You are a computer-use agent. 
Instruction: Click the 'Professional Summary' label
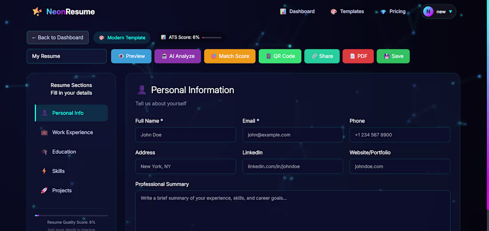tap(162, 184)
